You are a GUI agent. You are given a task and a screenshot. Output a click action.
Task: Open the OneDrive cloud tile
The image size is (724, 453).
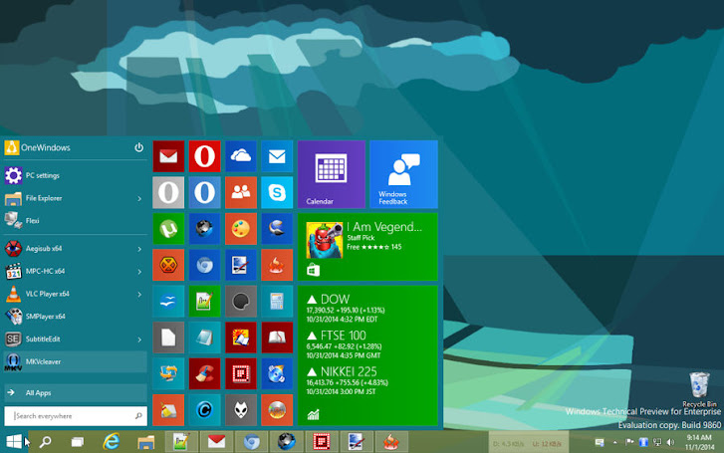[241, 156]
